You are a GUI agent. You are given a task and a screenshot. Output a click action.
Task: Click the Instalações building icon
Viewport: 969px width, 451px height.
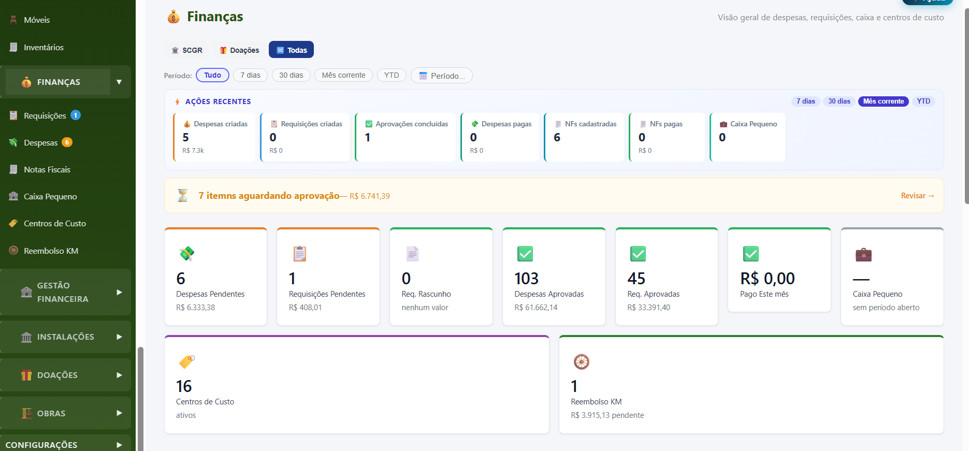point(26,337)
